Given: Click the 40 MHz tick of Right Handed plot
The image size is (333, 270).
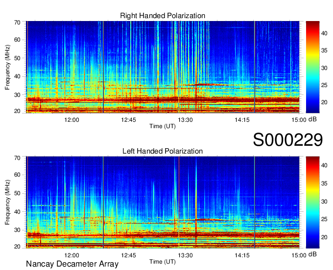Looking at the screenshot, I should 17,76.
